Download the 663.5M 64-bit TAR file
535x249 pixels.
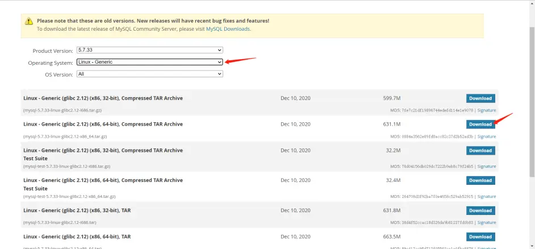[480, 236]
